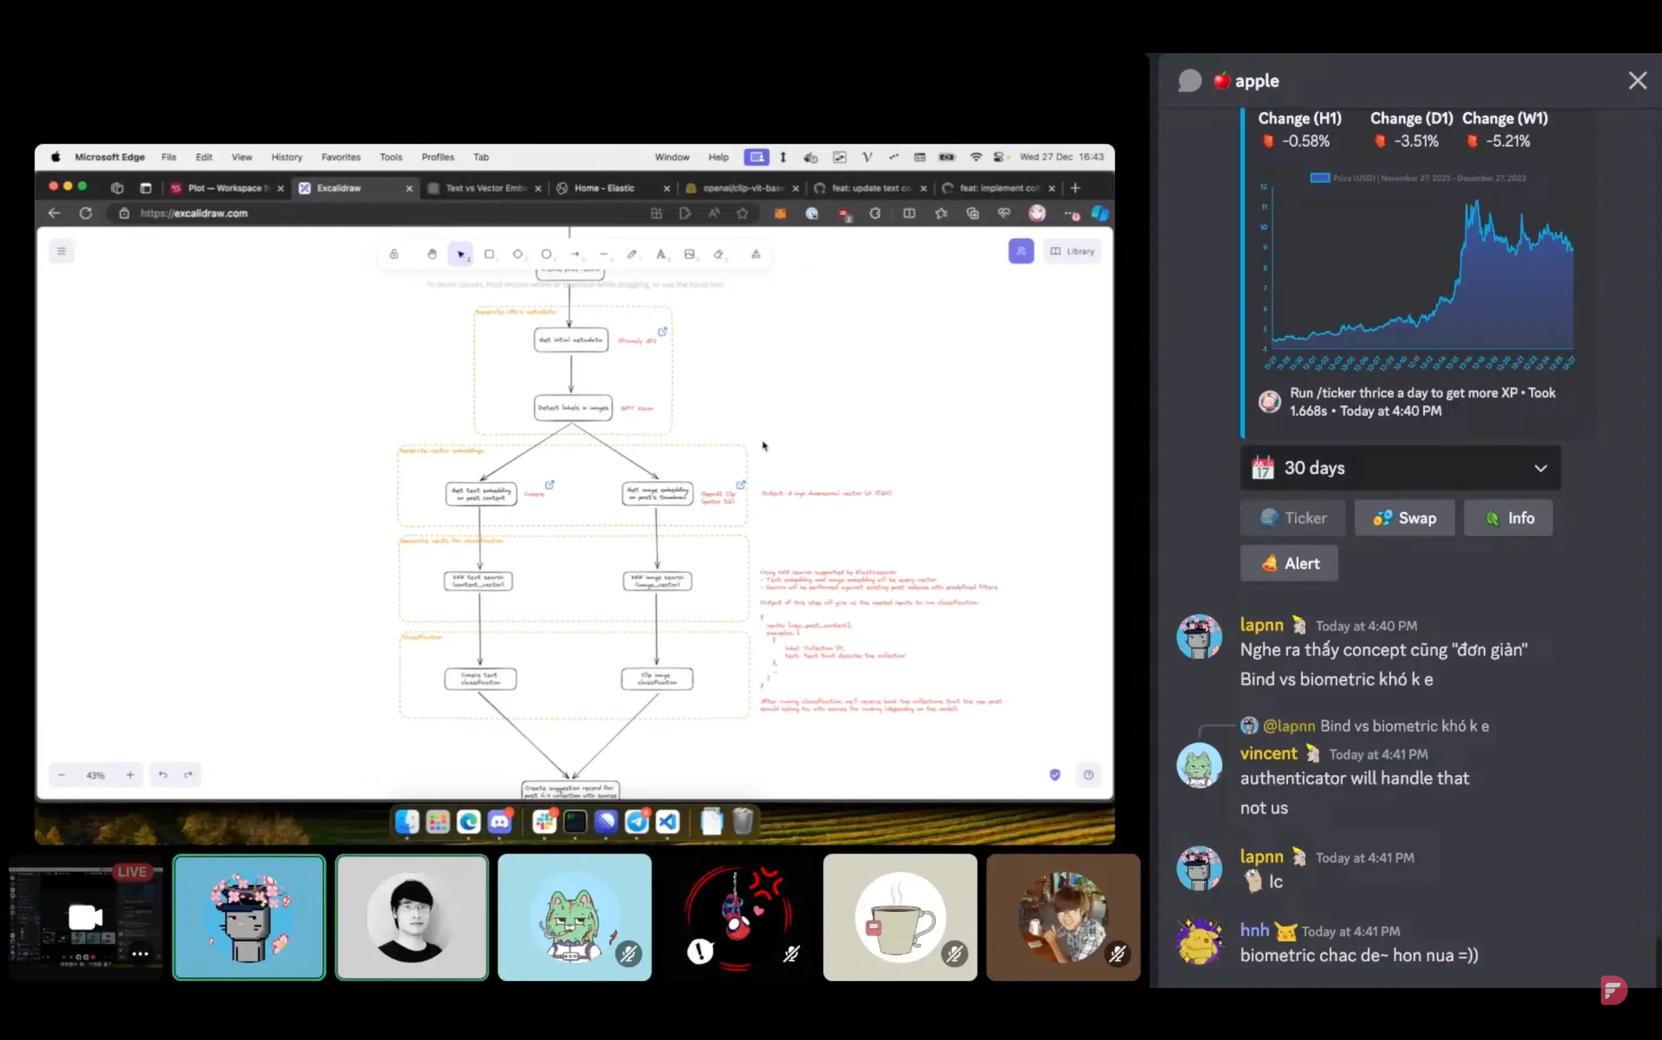Click the Alert button in Discord
The height and width of the screenshot is (1040, 1662).
pyautogui.click(x=1289, y=564)
